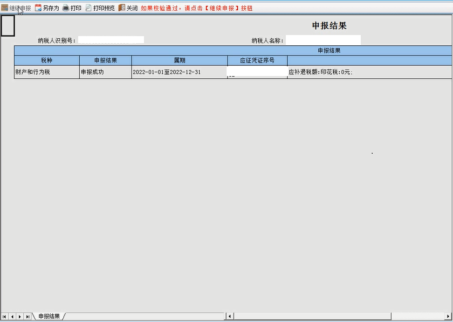
Task: Click the 财产和行为税 cell
Action: 47,72
